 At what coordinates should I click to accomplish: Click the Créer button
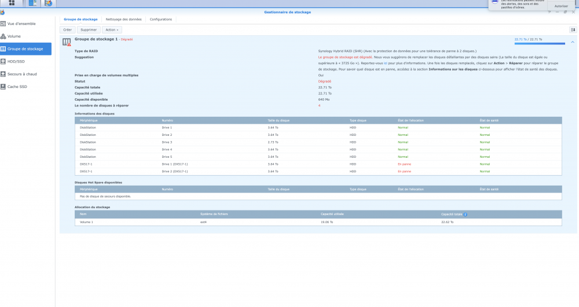[68, 30]
